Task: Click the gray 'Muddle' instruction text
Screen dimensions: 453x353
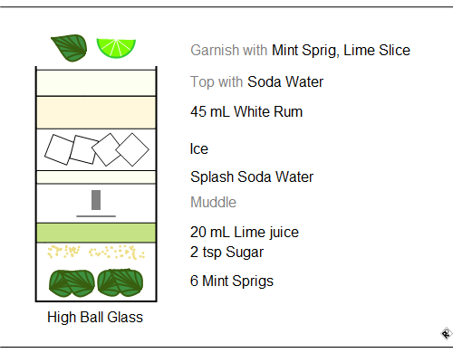Action: tap(213, 202)
